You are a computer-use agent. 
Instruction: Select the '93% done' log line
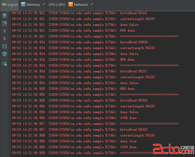pos(73,30)
